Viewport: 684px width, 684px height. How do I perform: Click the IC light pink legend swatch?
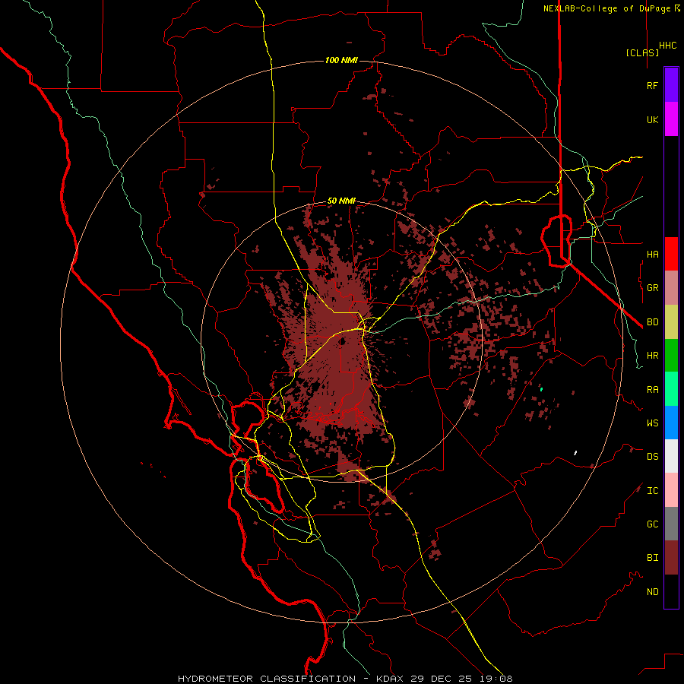[x=671, y=490]
